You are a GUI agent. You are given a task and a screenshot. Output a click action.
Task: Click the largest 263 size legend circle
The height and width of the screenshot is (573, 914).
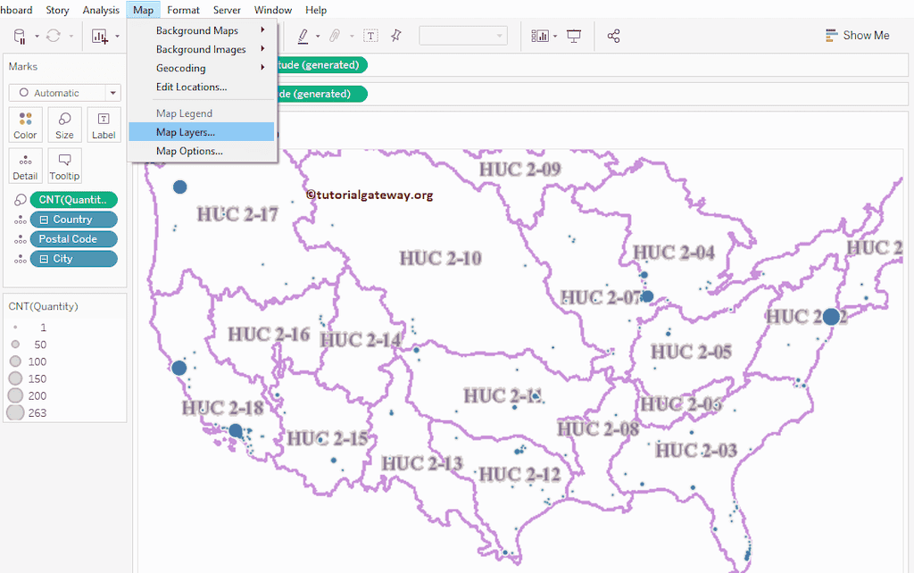17,411
